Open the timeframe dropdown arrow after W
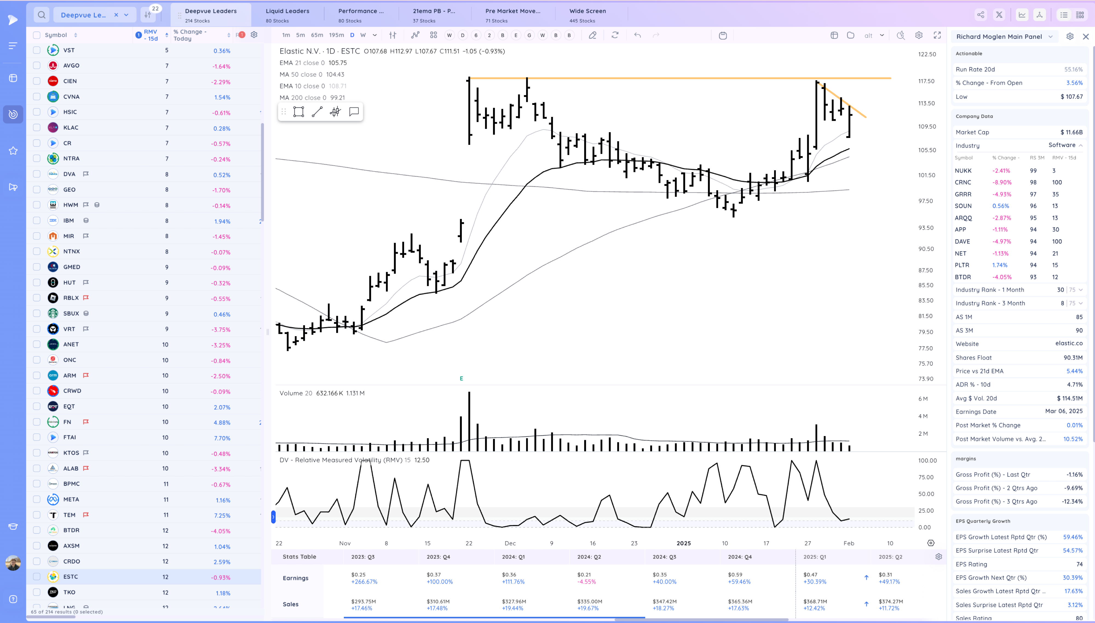Image resolution: width=1095 pixels, height=623 pixels. pyautogui.click(x=375, y=35)
